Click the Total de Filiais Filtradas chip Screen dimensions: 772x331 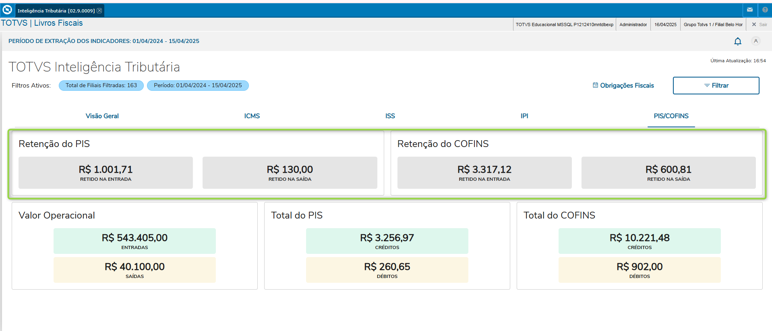click(x=101, y=86)
